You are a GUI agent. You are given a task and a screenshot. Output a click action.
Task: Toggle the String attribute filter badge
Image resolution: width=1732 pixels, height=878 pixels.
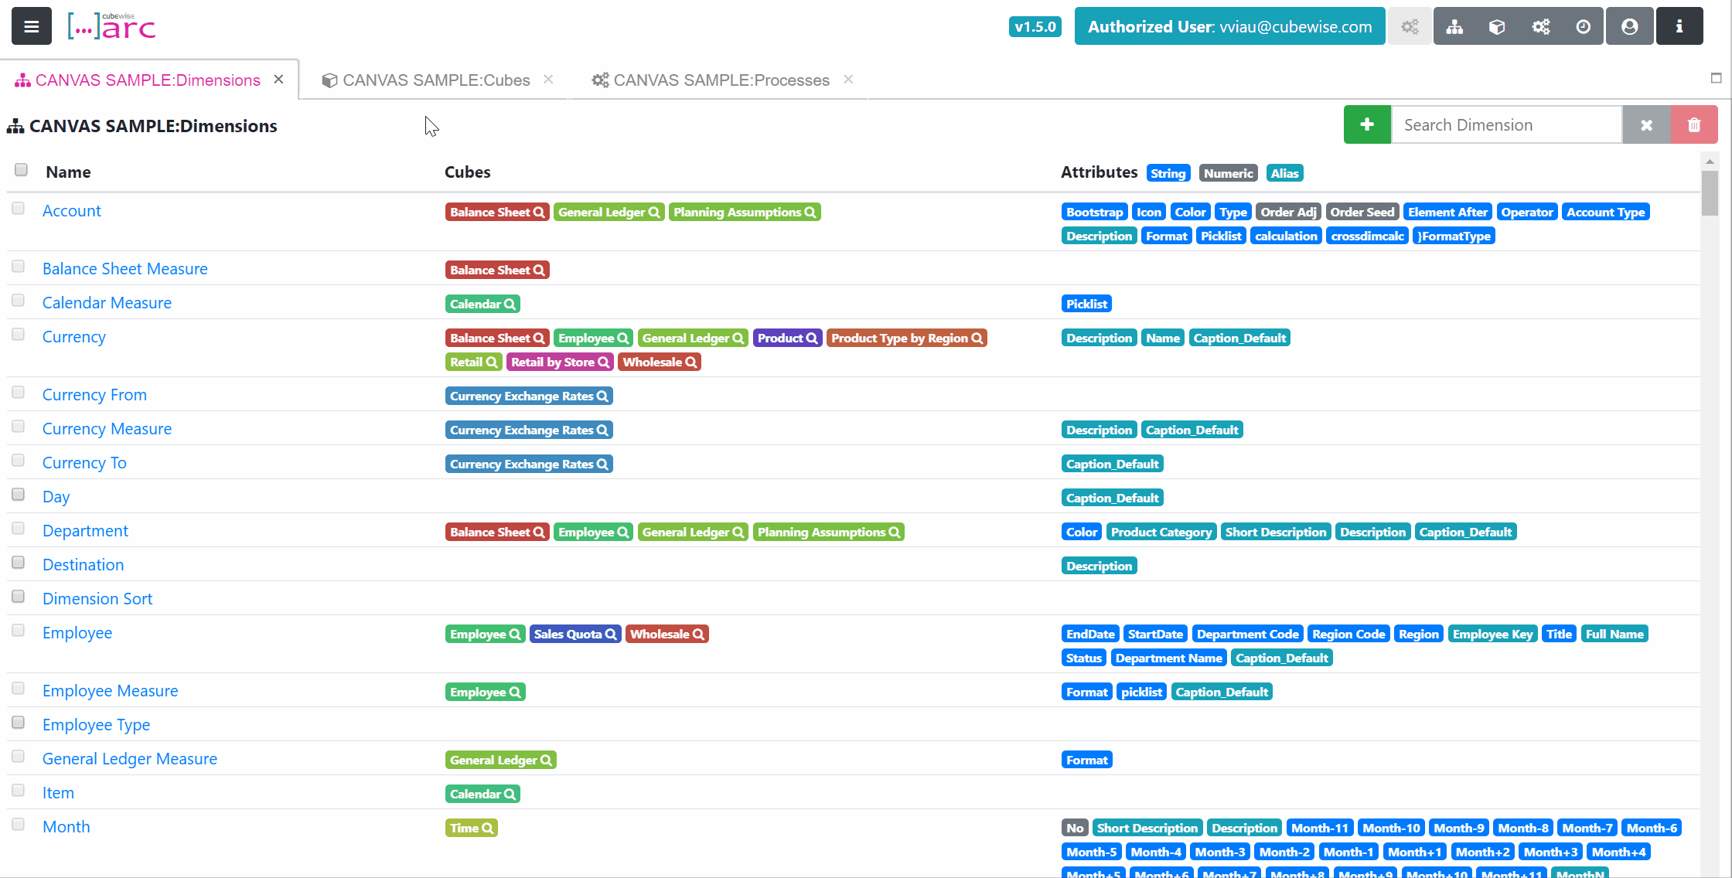click(1168, 173)
